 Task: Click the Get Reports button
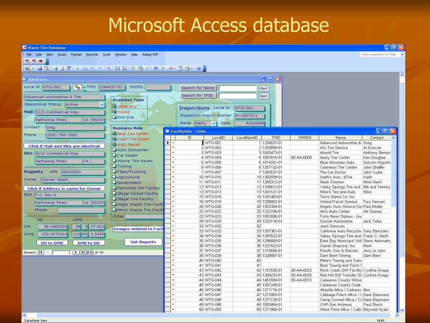(x=144, y=242)
